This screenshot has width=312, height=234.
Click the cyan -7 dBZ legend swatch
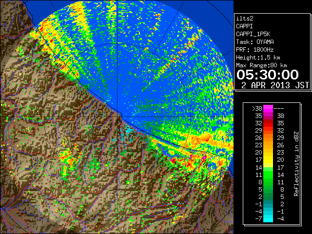pos(268,218)
